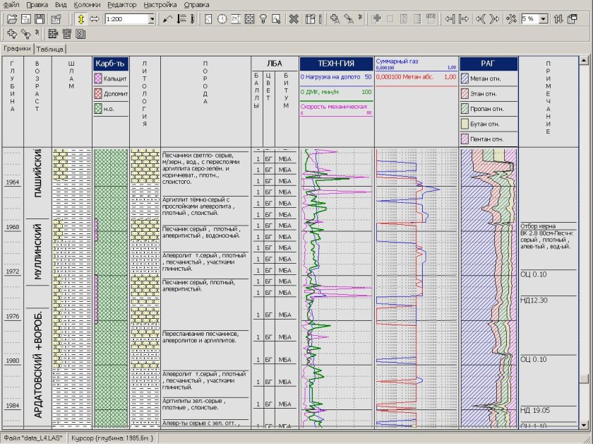Click the РАГ column header
This screenshot has width=593, height=444.
[489, 63]
